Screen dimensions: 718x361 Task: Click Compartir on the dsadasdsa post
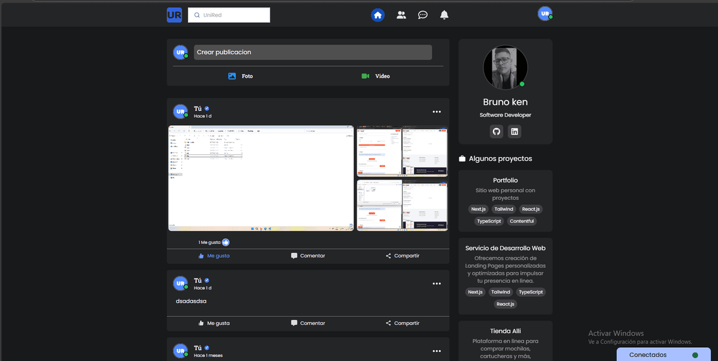pos(402,323)
